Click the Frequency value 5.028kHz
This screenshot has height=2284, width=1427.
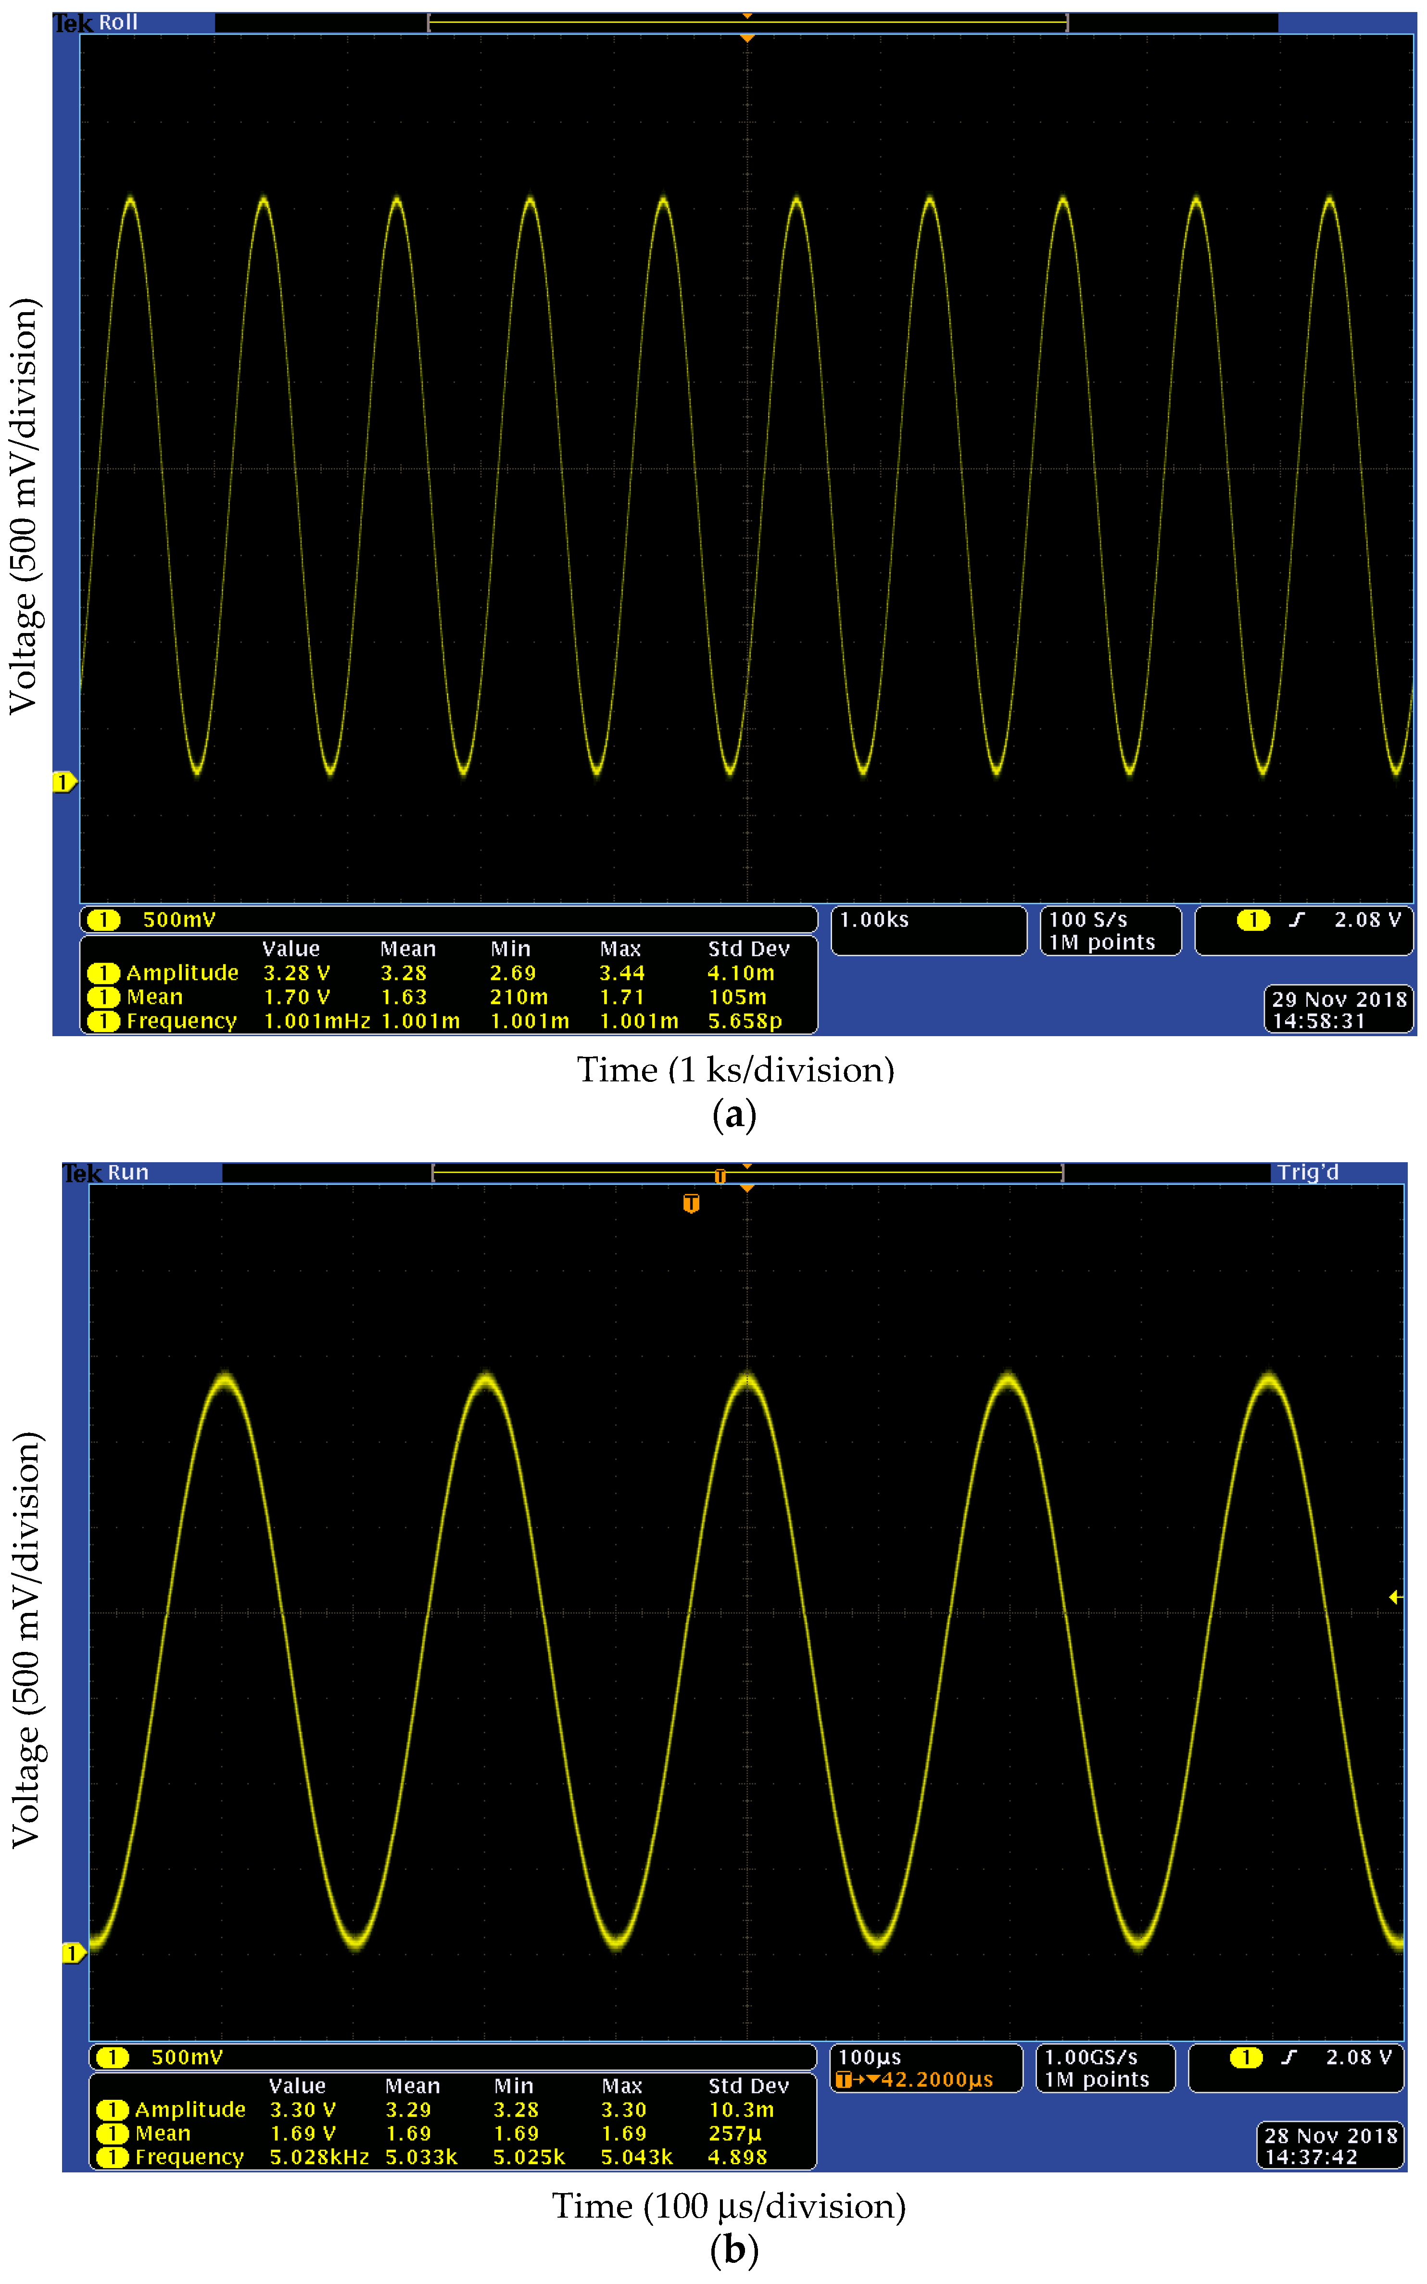319,2157
